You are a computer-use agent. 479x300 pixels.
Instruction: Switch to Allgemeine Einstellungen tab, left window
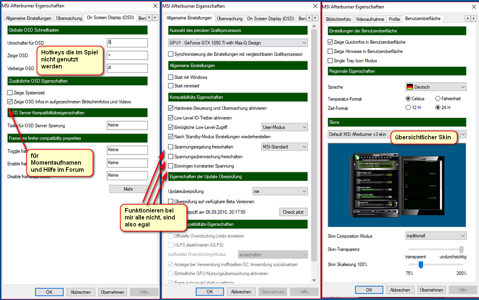pyautogui.click(x=29, y=18)
